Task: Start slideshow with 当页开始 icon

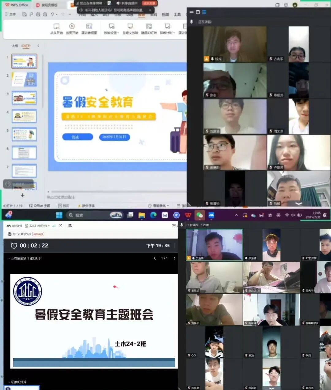Action: (72, 27)
